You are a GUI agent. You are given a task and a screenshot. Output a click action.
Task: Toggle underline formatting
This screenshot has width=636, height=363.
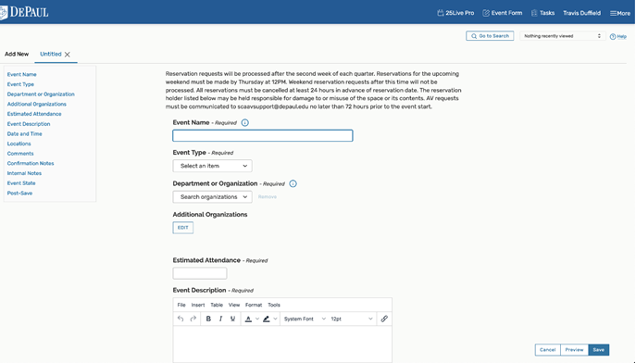pos(232,319)
